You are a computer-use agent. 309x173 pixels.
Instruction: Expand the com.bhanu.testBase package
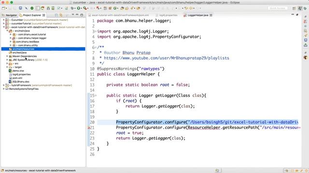click(11, 42)
